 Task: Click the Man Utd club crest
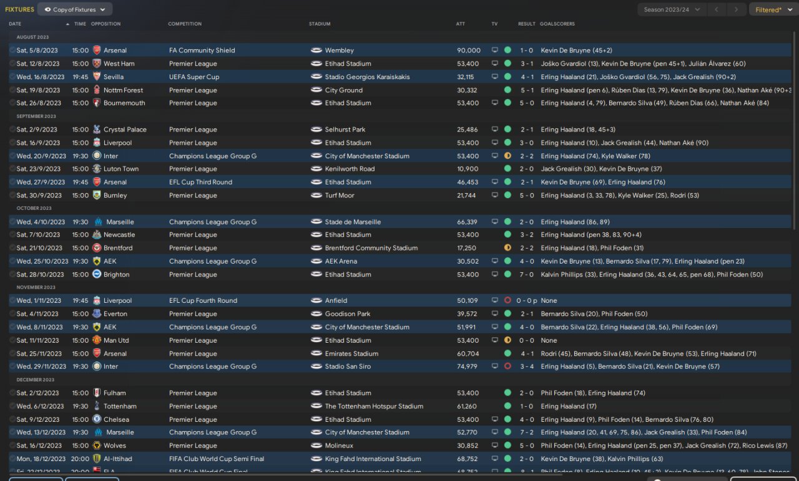97,340
